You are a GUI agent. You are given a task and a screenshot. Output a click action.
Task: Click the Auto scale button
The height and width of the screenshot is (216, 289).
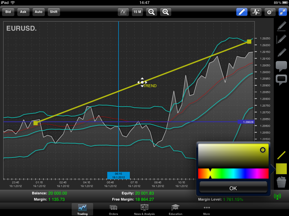pos(38,12)
